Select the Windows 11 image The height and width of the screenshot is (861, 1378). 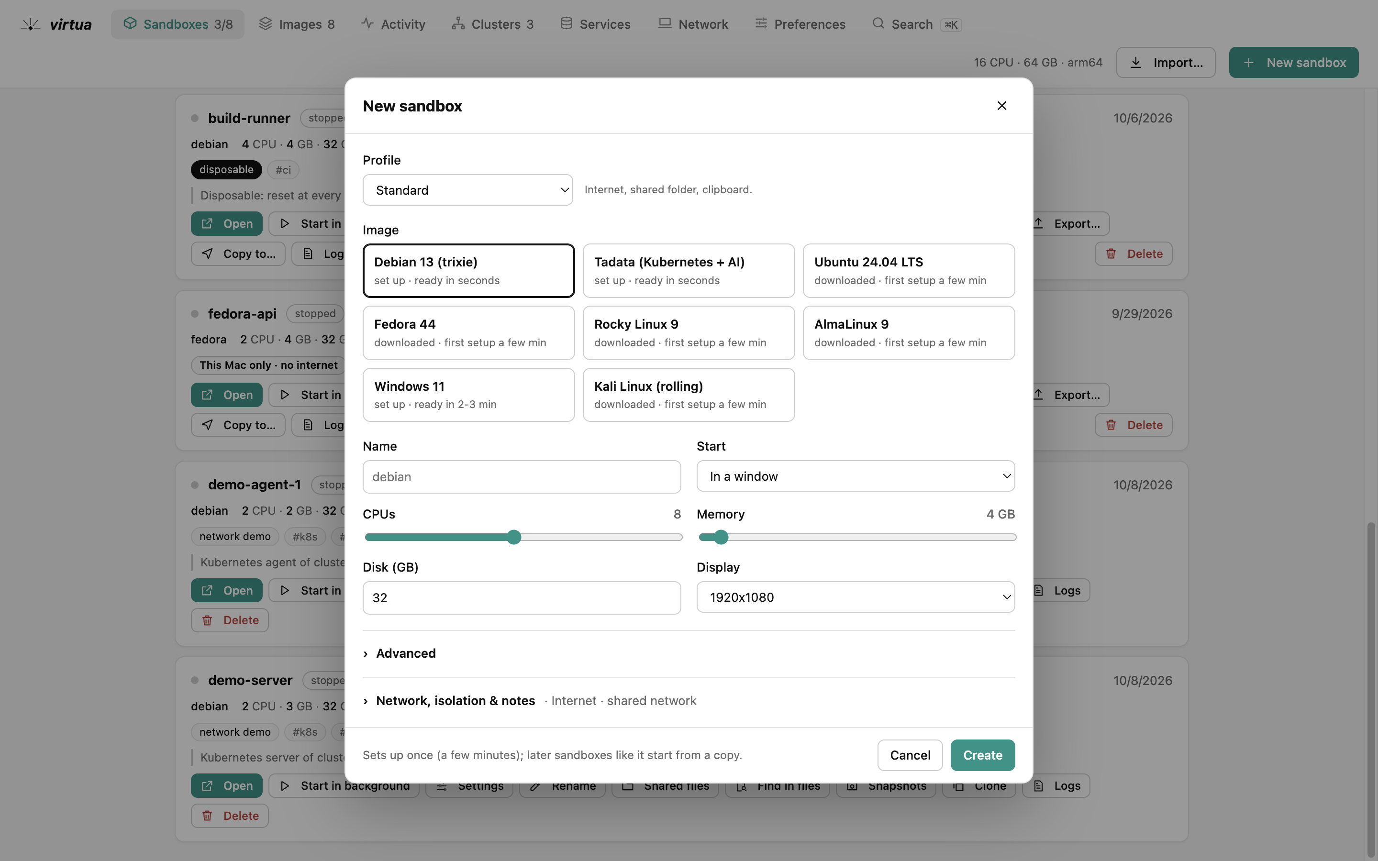[468, 395]
